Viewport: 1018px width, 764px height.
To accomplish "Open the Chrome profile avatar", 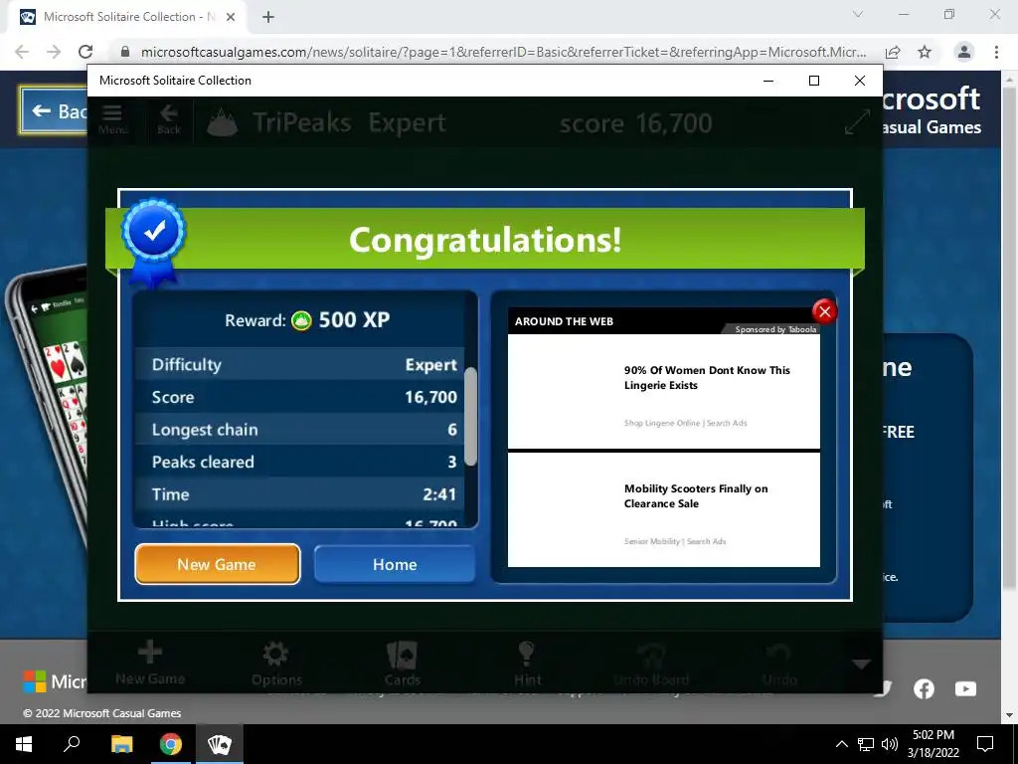I will (964, 52).
